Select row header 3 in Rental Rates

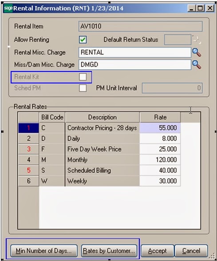pyautogui.click(x=28, y=149)
